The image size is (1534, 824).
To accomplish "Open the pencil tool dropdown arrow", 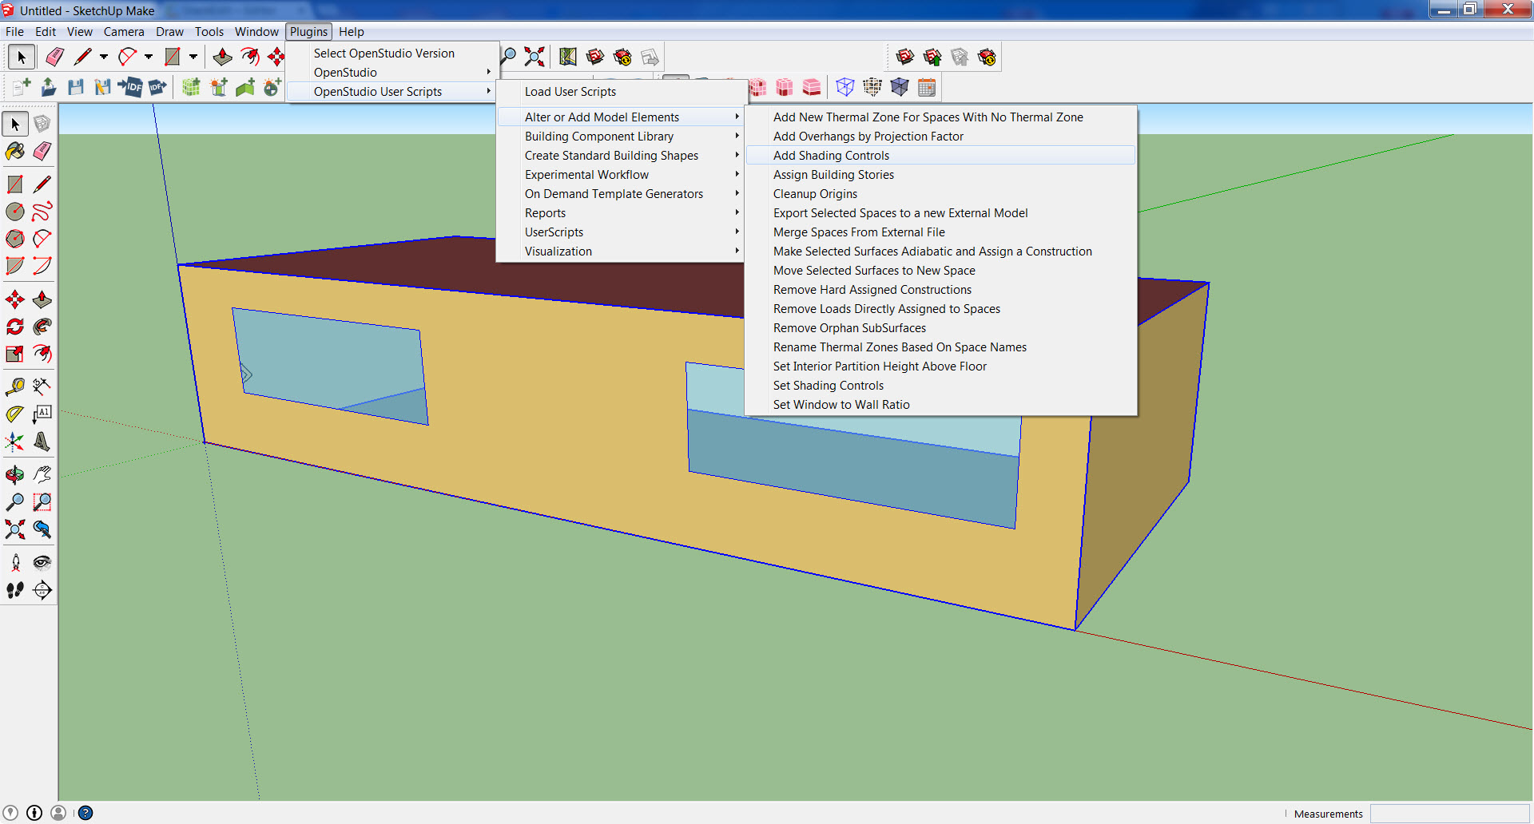I will [x=104, y=57].
